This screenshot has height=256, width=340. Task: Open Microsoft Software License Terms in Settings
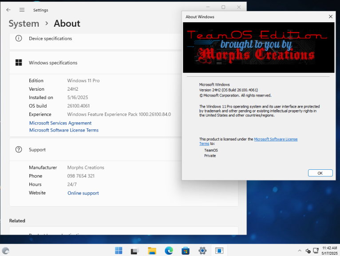64,130
